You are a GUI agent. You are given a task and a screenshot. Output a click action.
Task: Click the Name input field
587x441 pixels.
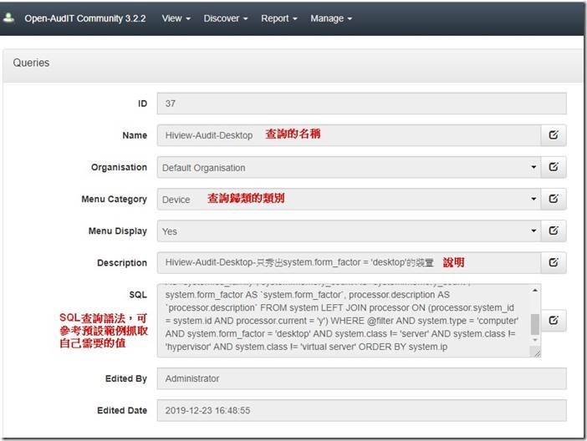point(349,135)
